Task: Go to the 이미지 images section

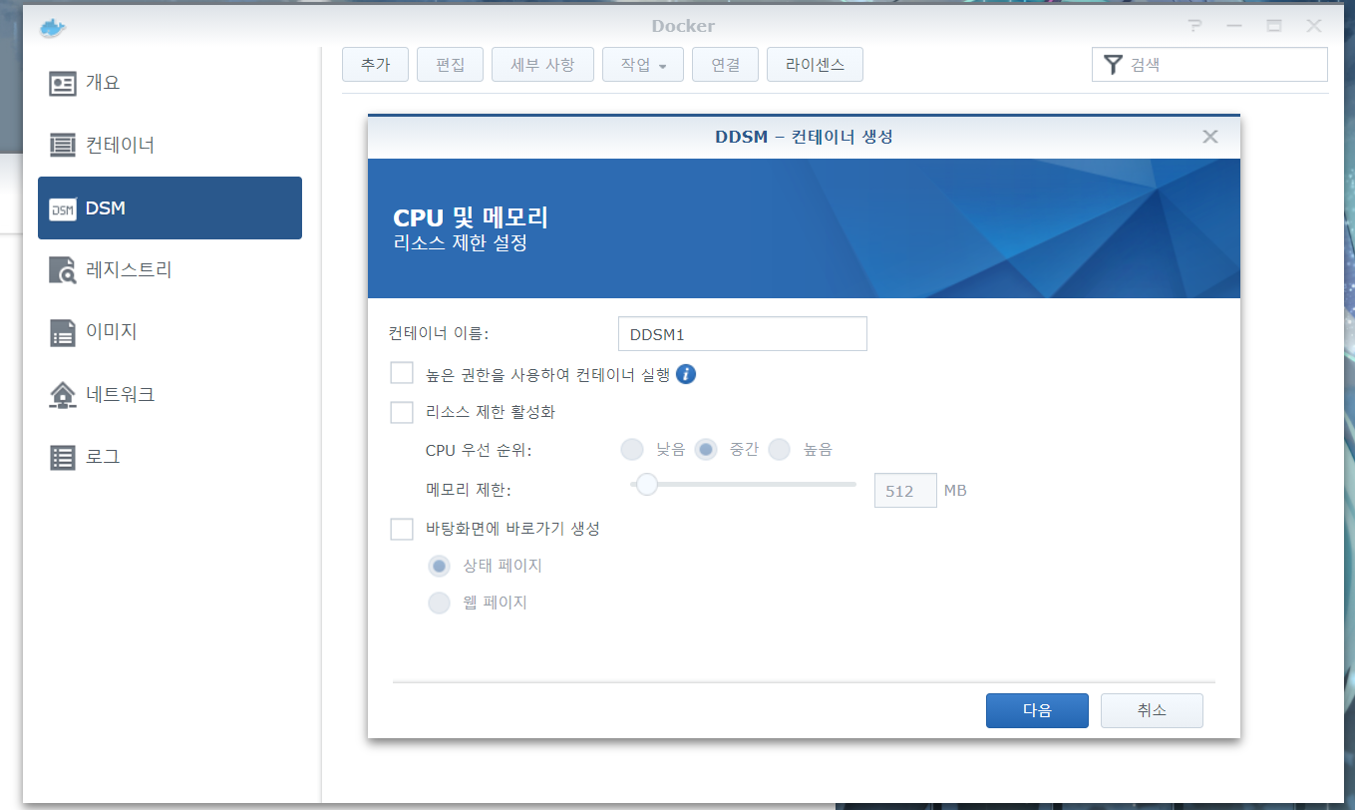Action: (x=169, y=332)
